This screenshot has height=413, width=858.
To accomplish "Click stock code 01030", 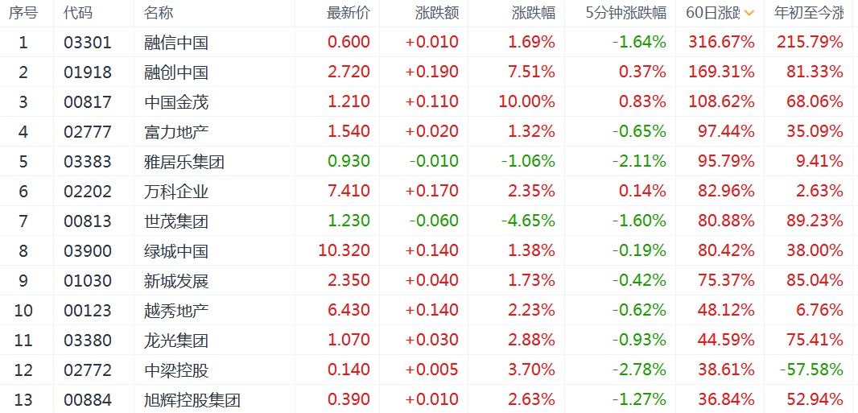I will click(x=88, y=281).
